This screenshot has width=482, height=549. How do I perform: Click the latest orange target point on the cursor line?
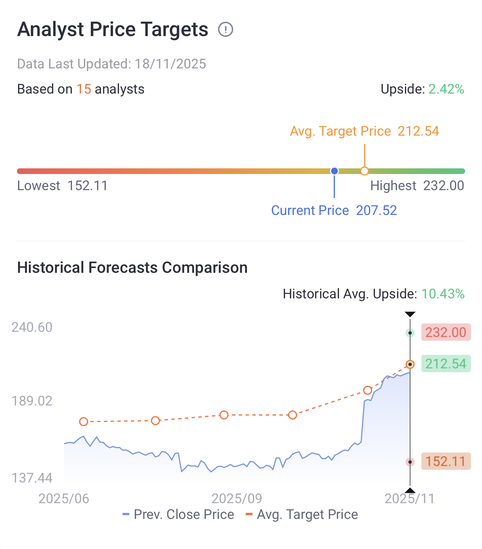[x=410, y=364]
